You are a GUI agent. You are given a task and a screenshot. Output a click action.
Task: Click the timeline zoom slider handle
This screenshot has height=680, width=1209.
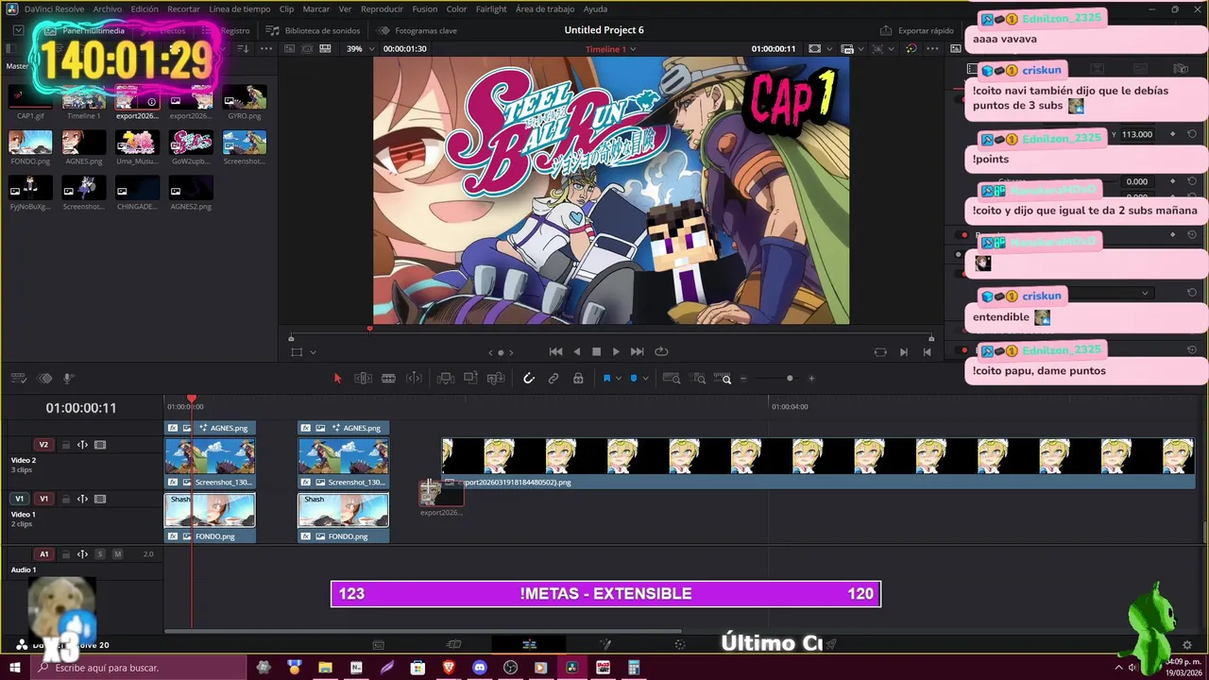(x=790, y=379)
